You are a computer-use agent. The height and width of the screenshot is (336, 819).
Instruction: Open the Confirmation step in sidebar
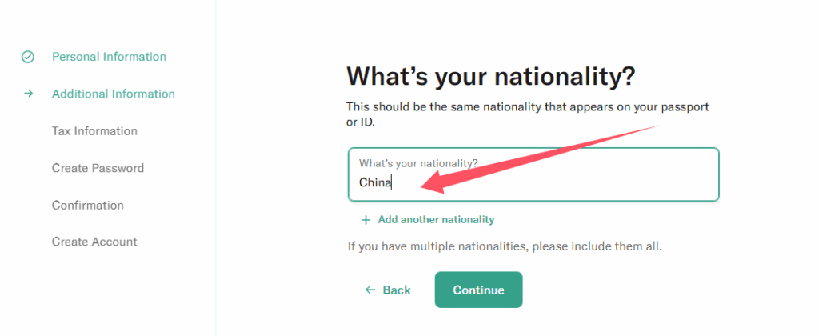coord(88,205)
